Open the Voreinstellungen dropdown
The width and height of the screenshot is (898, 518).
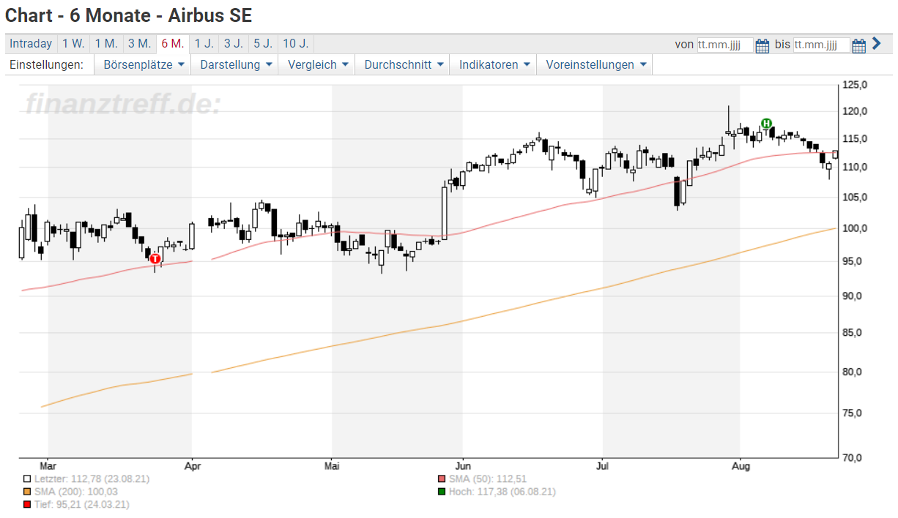[x=594, y=64]
